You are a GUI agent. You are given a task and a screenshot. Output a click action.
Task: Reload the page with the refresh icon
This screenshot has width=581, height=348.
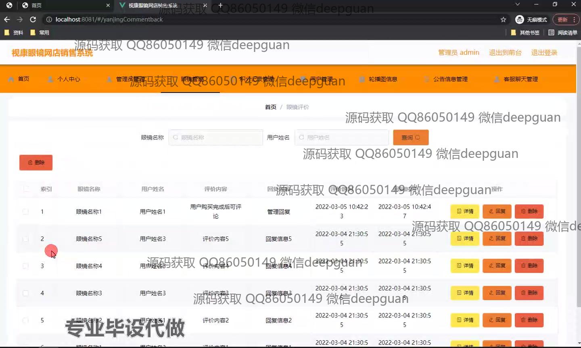click(33, 19)
